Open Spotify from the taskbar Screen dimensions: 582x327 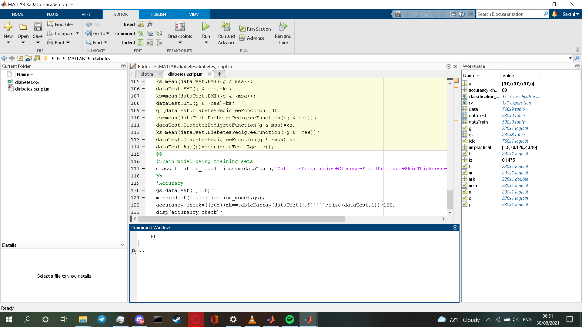tap(289, 319)
